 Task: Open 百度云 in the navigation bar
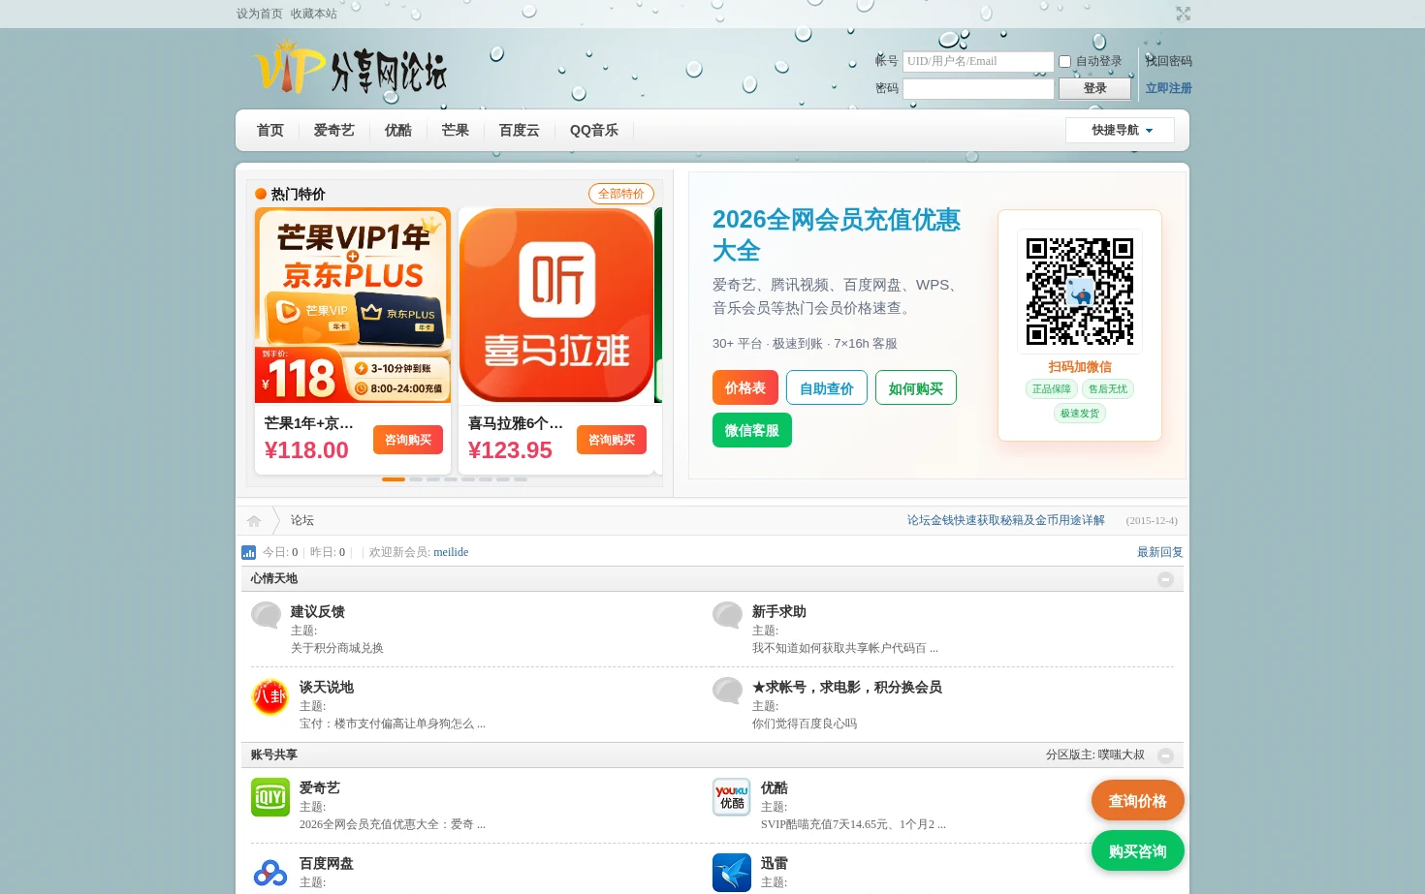(519, 130)
